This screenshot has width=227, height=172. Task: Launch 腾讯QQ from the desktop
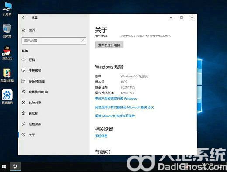7,53
